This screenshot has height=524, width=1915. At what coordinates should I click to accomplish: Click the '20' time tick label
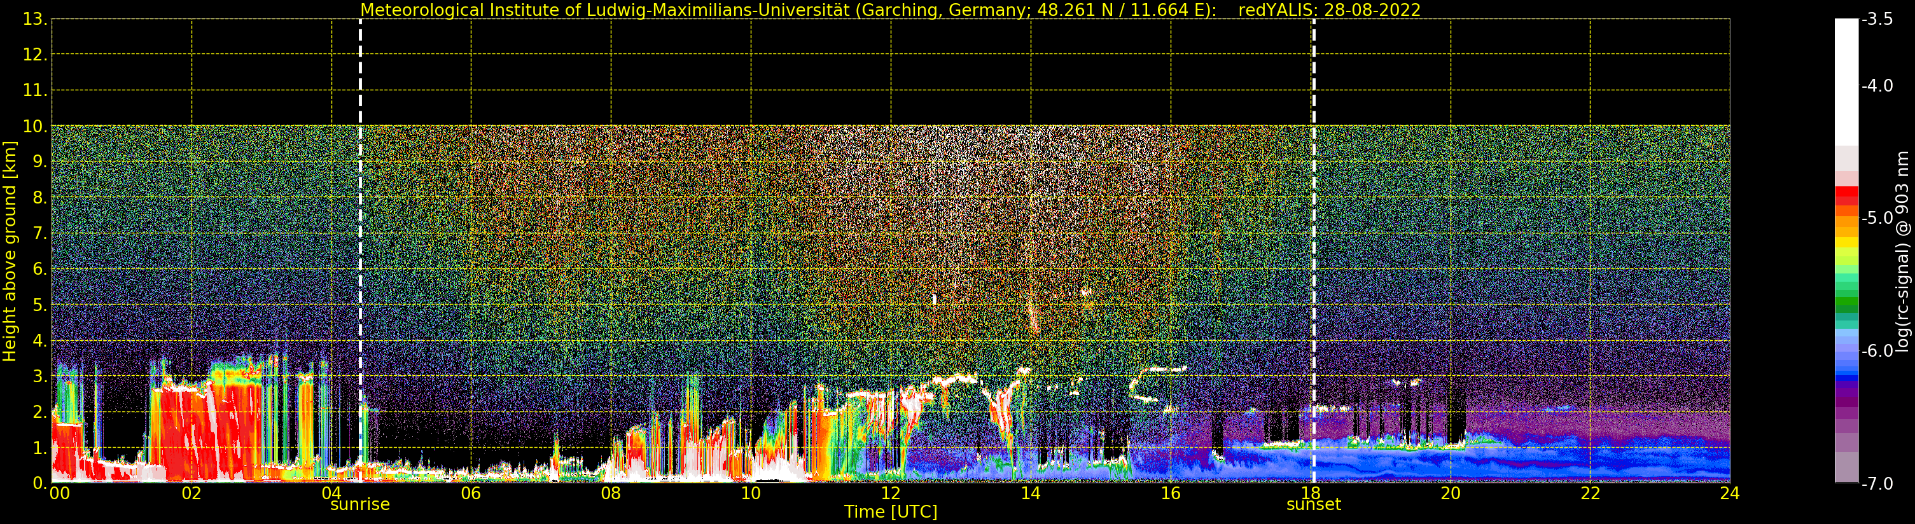pos(1451,493)
